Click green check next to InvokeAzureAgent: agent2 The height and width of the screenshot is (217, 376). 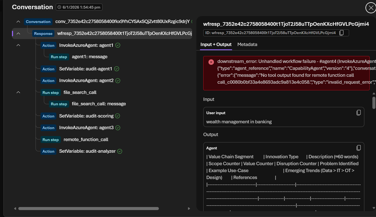(118, 81)
